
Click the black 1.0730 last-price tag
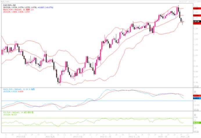click(195, 22)
